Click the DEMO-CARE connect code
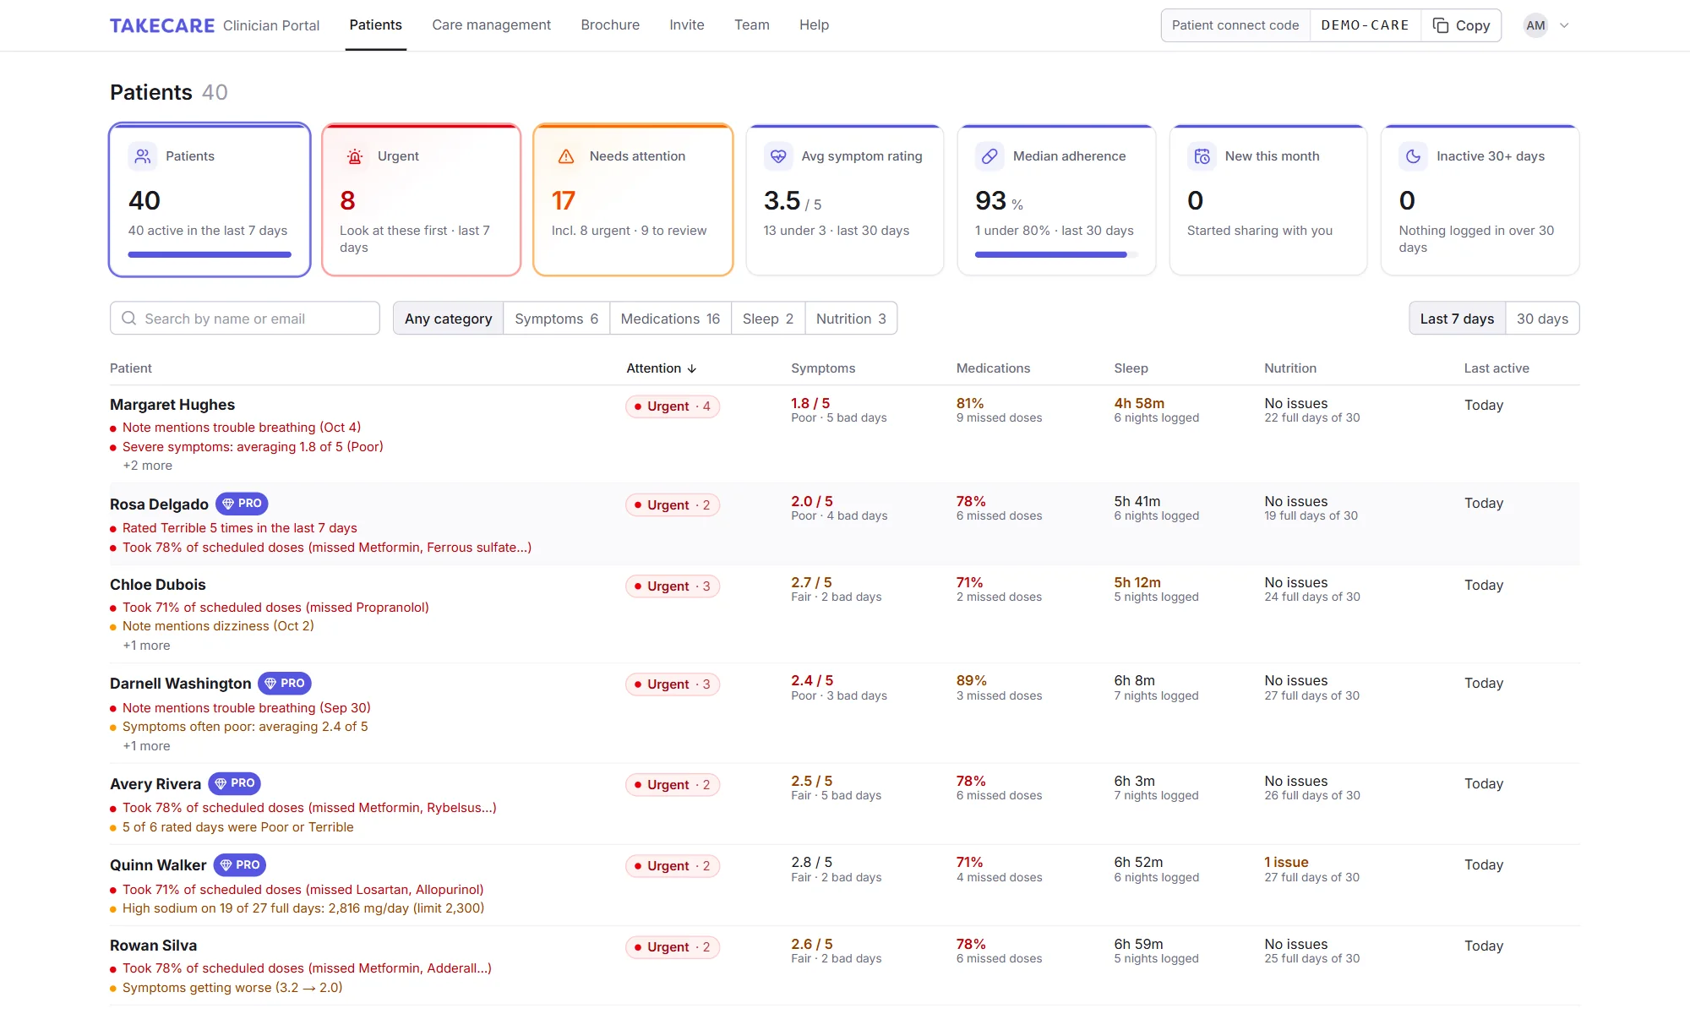 [1365, 25]
